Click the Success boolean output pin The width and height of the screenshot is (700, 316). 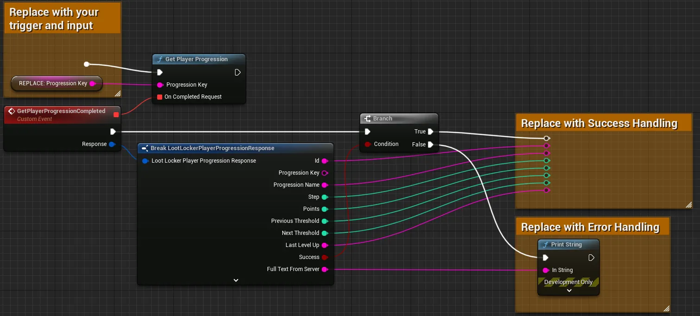coord(325,257)
